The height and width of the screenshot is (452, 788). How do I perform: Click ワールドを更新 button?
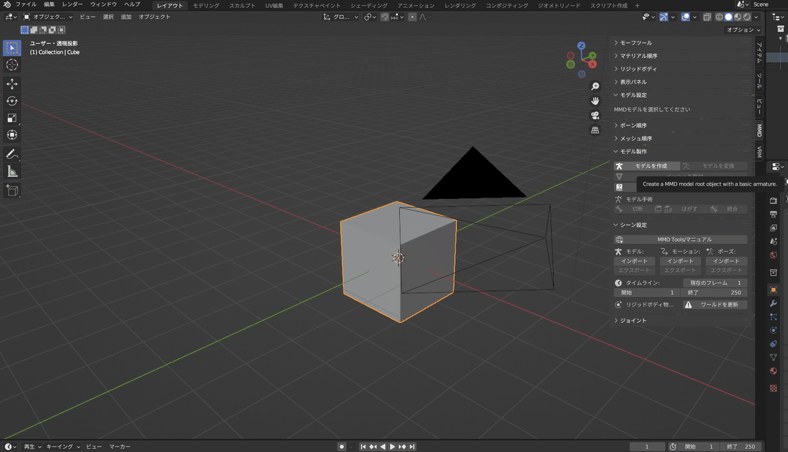(714, 305)
